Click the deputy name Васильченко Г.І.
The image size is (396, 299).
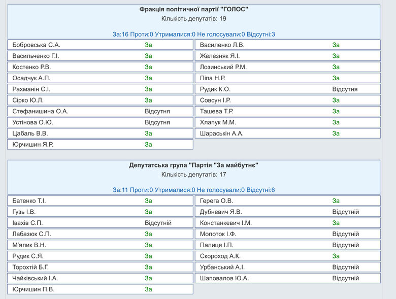(36, 56)
